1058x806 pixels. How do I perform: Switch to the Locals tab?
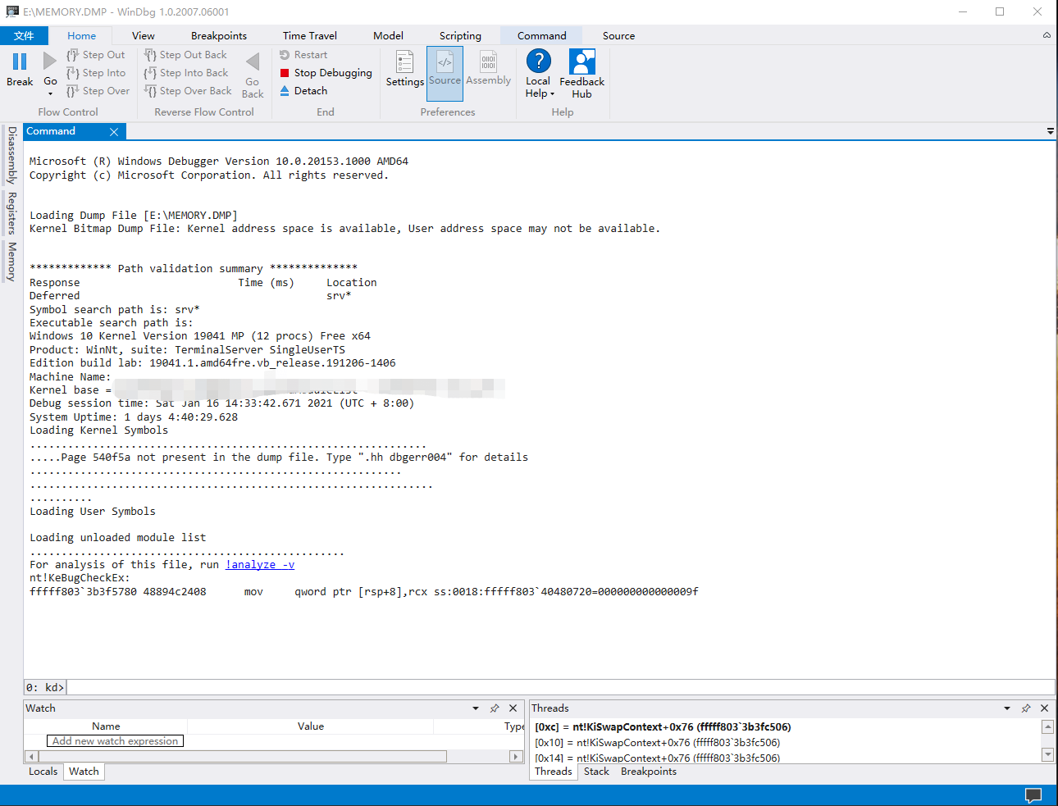43,772
